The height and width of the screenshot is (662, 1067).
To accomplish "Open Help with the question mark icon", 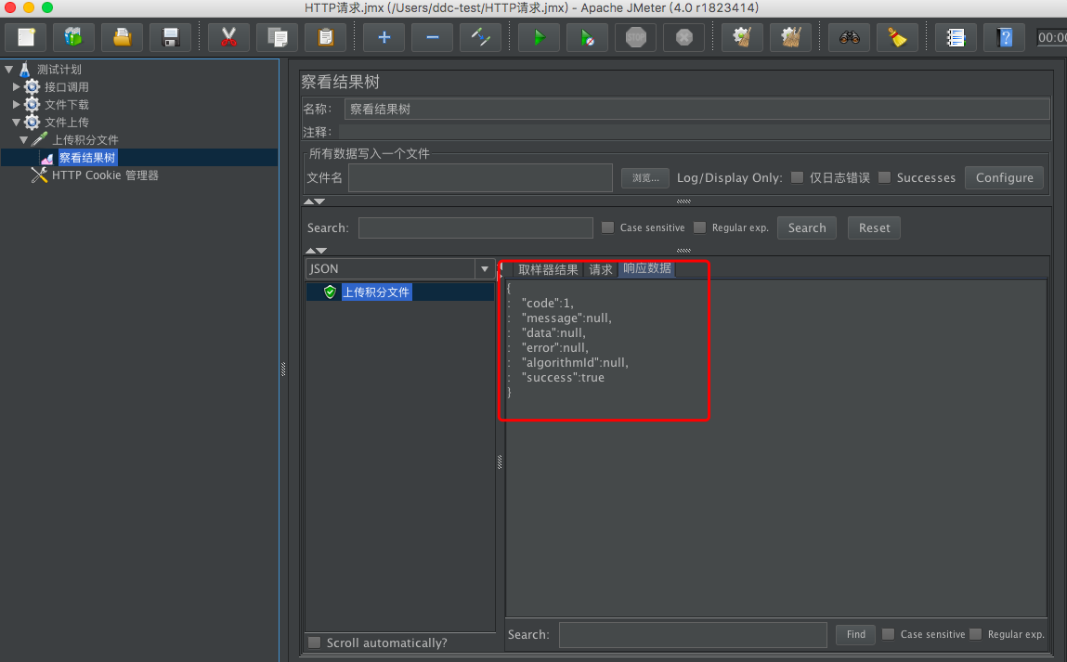I will (1005, 37).
